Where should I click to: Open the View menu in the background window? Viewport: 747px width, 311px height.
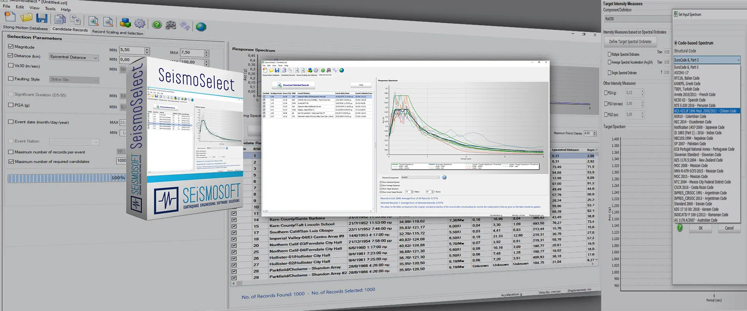34,8
